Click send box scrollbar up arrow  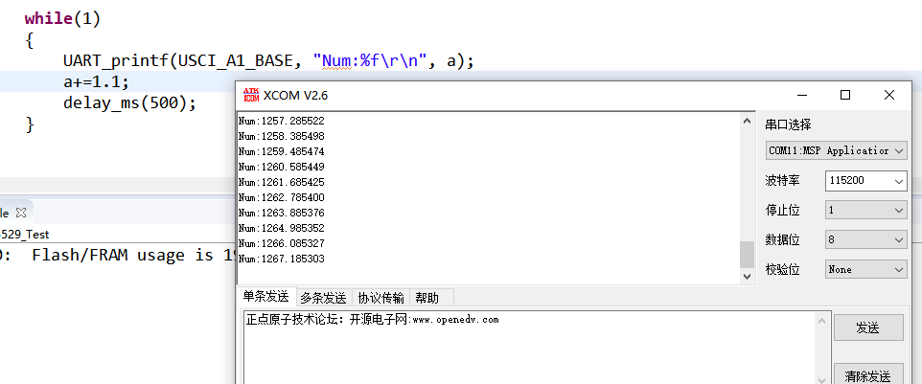822,320
